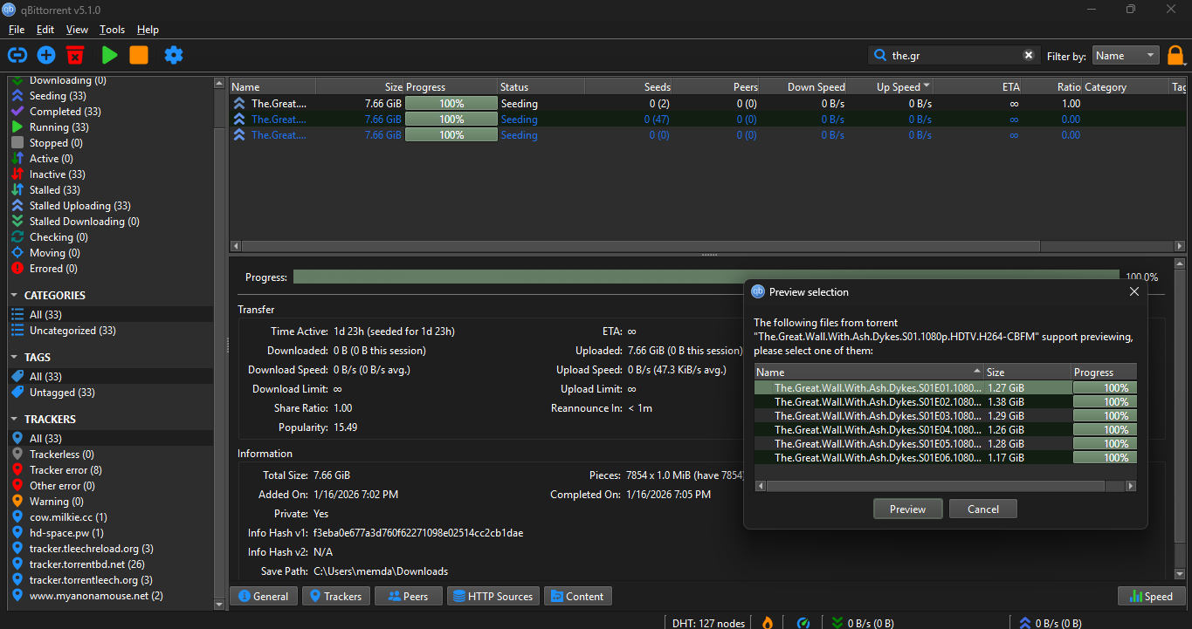Filter by Seeding (33) status
This screenshot has height=629, width=1192.
point(58,96)
